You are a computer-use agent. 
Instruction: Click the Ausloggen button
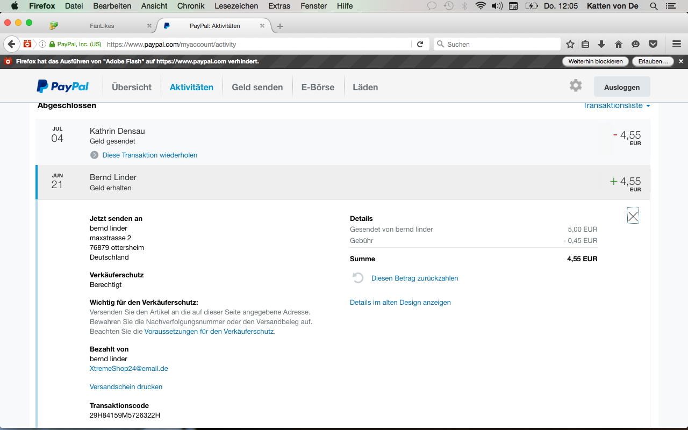[622, 87]
